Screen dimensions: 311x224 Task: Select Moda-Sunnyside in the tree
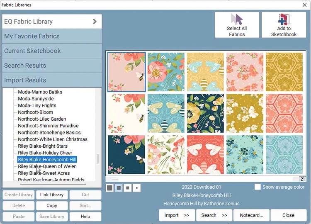pos(36,99)
